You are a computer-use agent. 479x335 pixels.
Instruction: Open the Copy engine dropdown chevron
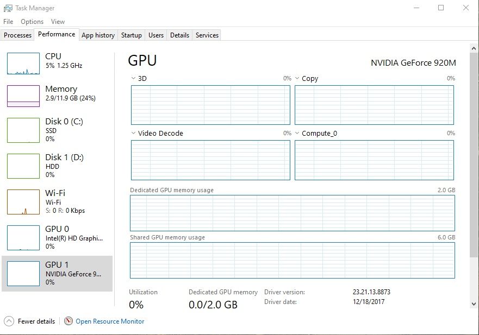click(x=297, y=78)
